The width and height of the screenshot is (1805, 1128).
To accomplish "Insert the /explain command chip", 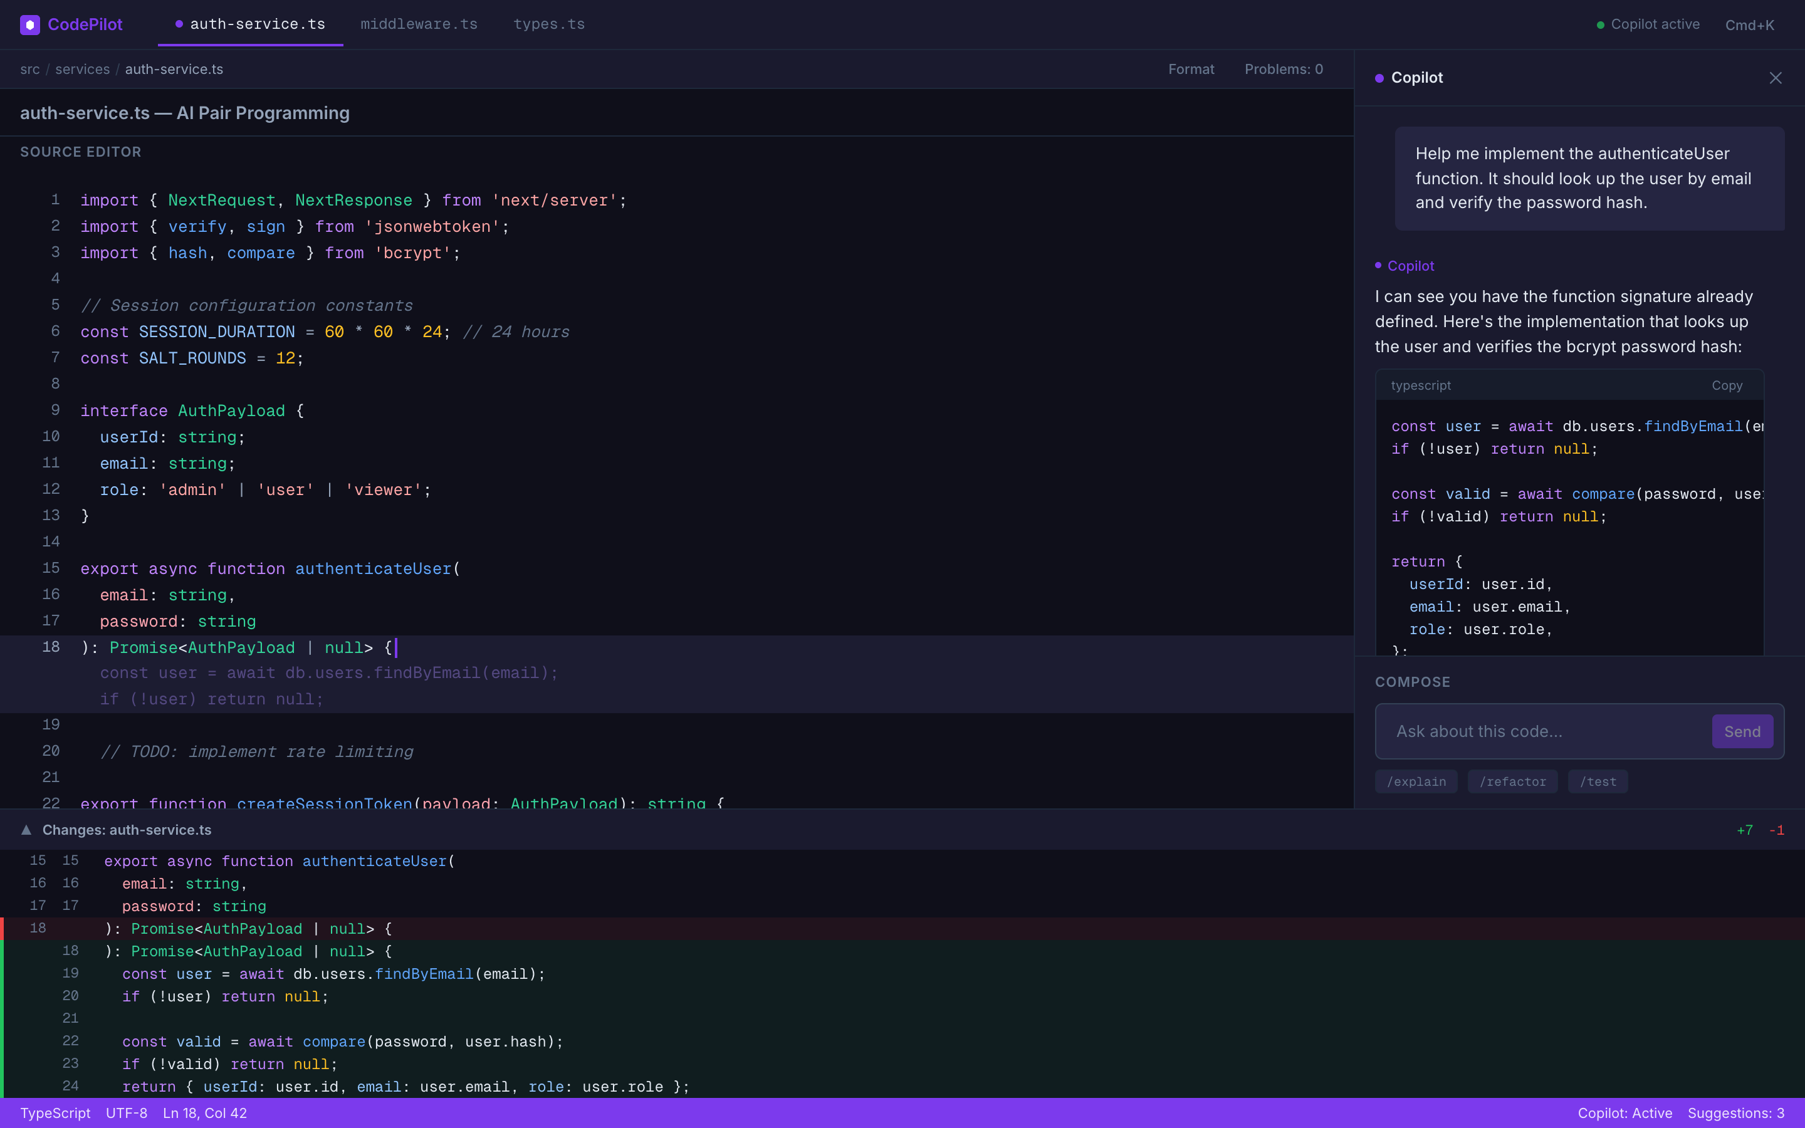I will click(1416, 781).
